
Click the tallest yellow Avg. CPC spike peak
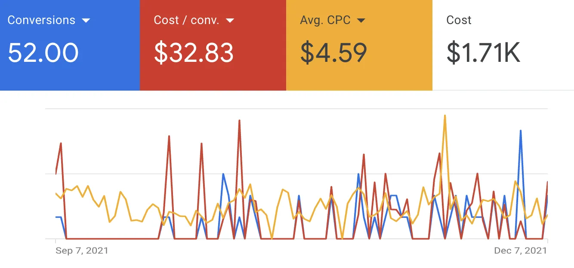(444, 116)
